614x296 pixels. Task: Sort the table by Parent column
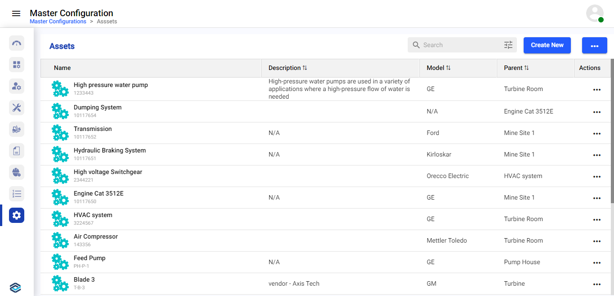526,68
